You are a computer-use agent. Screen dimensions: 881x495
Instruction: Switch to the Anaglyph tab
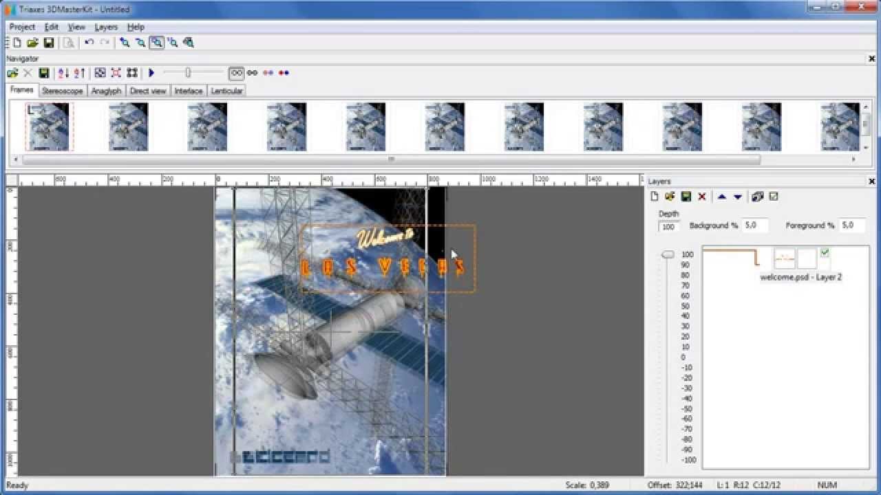click(x=106, y=91)
